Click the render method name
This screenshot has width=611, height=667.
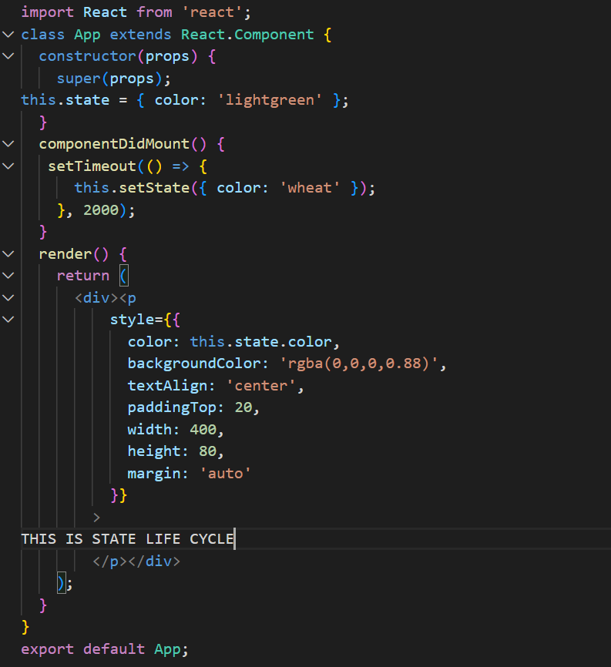65,254
